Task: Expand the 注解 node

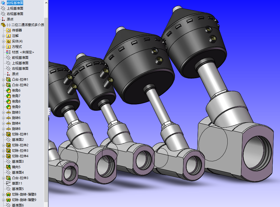Action: (3, 36)
